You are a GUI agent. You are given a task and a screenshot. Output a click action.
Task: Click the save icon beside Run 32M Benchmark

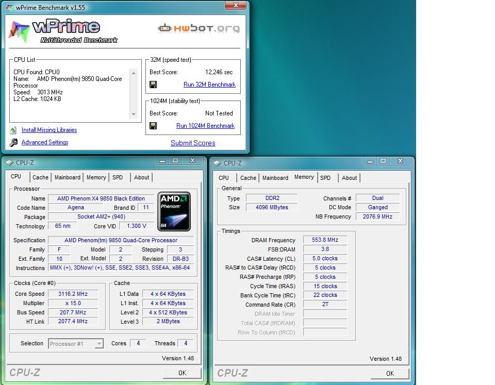153,85
